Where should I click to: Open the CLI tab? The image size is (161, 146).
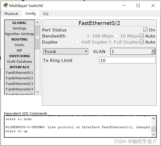click(x=46, y=14)
